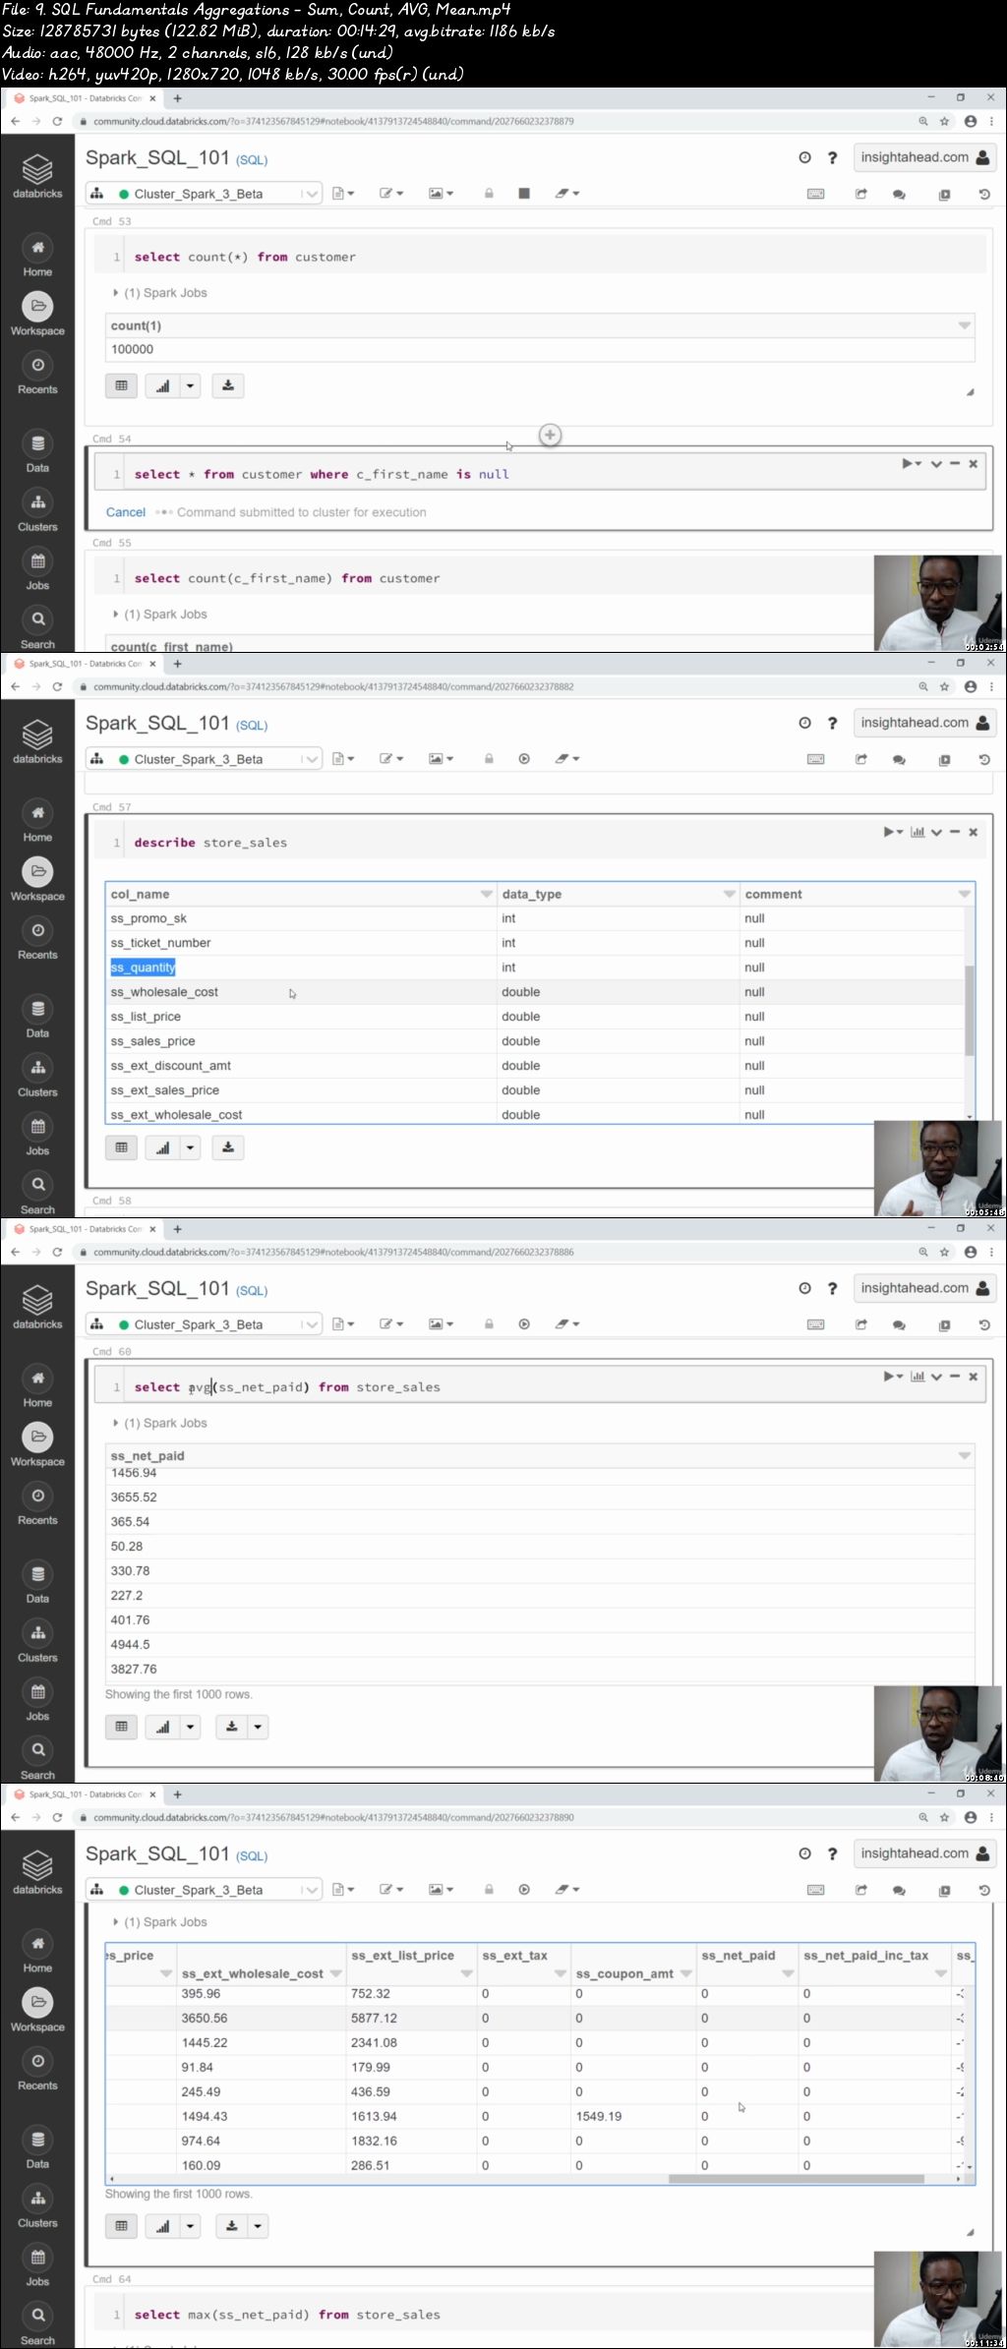Open download options arrow in third frame
Screen dimensions: 1007x2349
pos(258,1727)
